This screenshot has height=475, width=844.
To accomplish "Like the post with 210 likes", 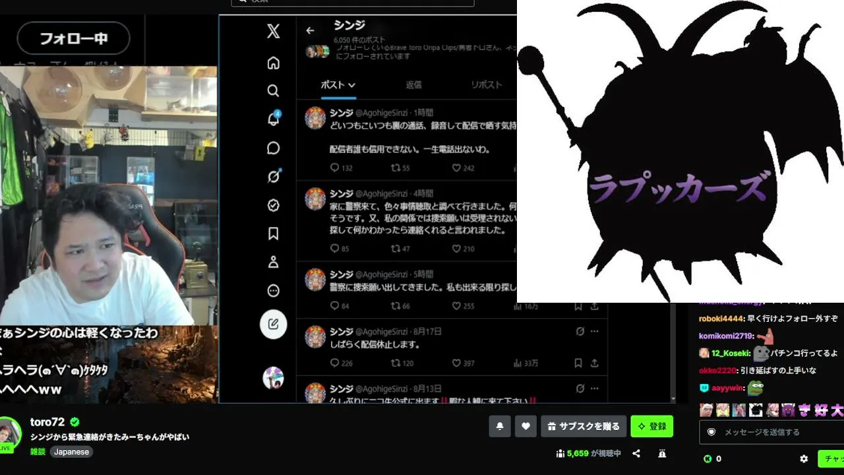I will (463, 249).
